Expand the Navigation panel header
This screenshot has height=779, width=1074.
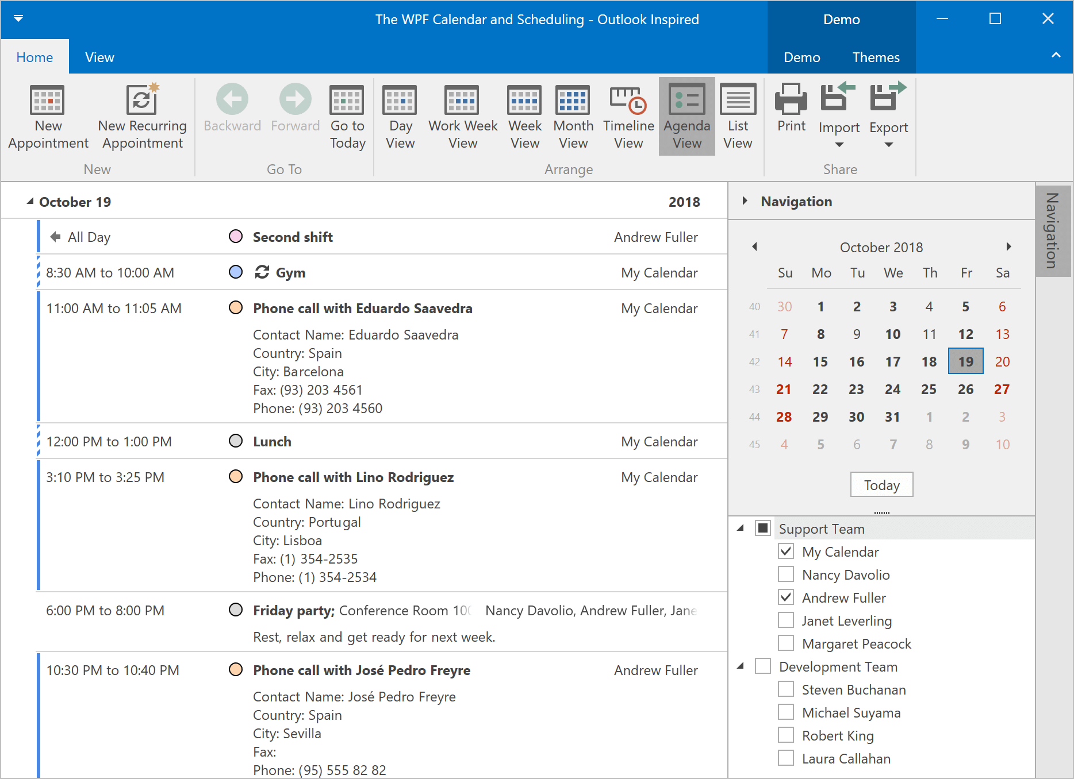point(745,201)
